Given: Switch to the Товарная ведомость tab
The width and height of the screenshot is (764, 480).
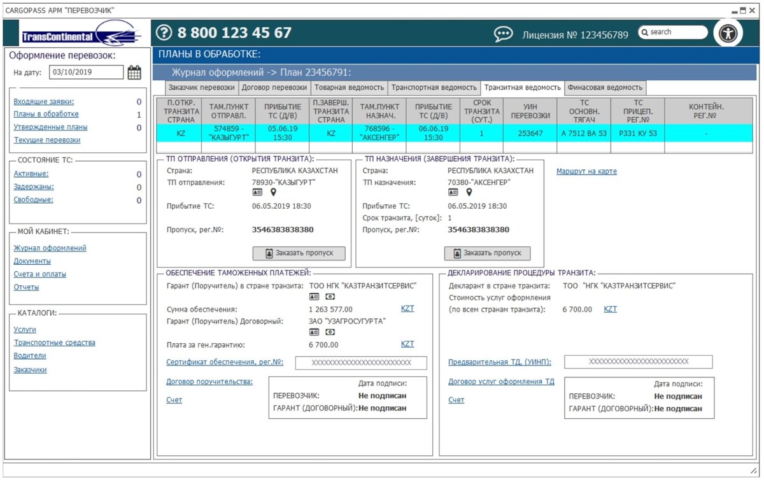Looking at the screenshot, I should (x=349, y=88).
